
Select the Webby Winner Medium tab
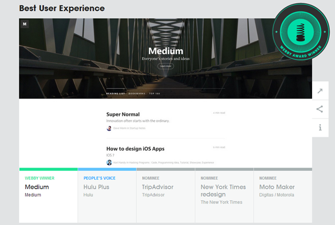[x=48, y=195]
